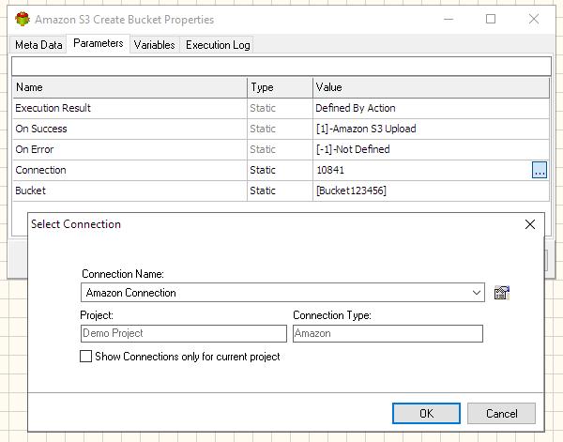563x442 pixels.
Task: Minimize the Create Bucket Properties window
Action: coord(449,19)
